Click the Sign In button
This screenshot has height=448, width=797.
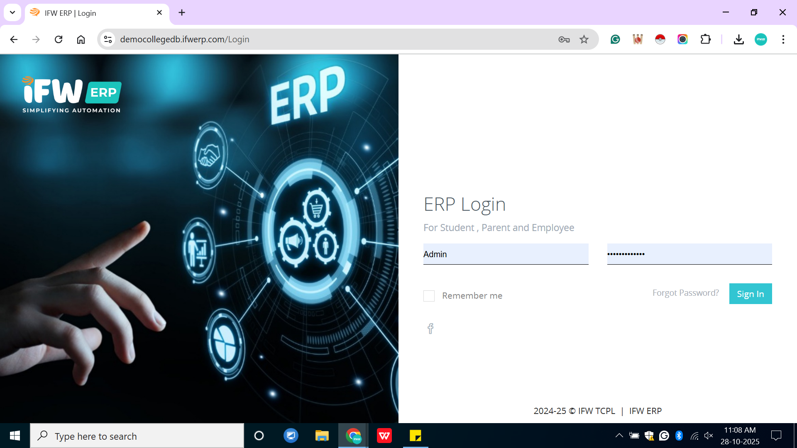[x=751, y=294]
